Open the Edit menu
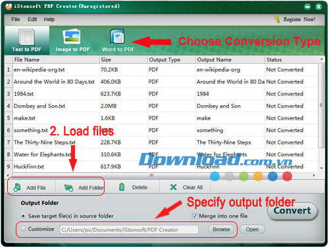 pos(32,19)
